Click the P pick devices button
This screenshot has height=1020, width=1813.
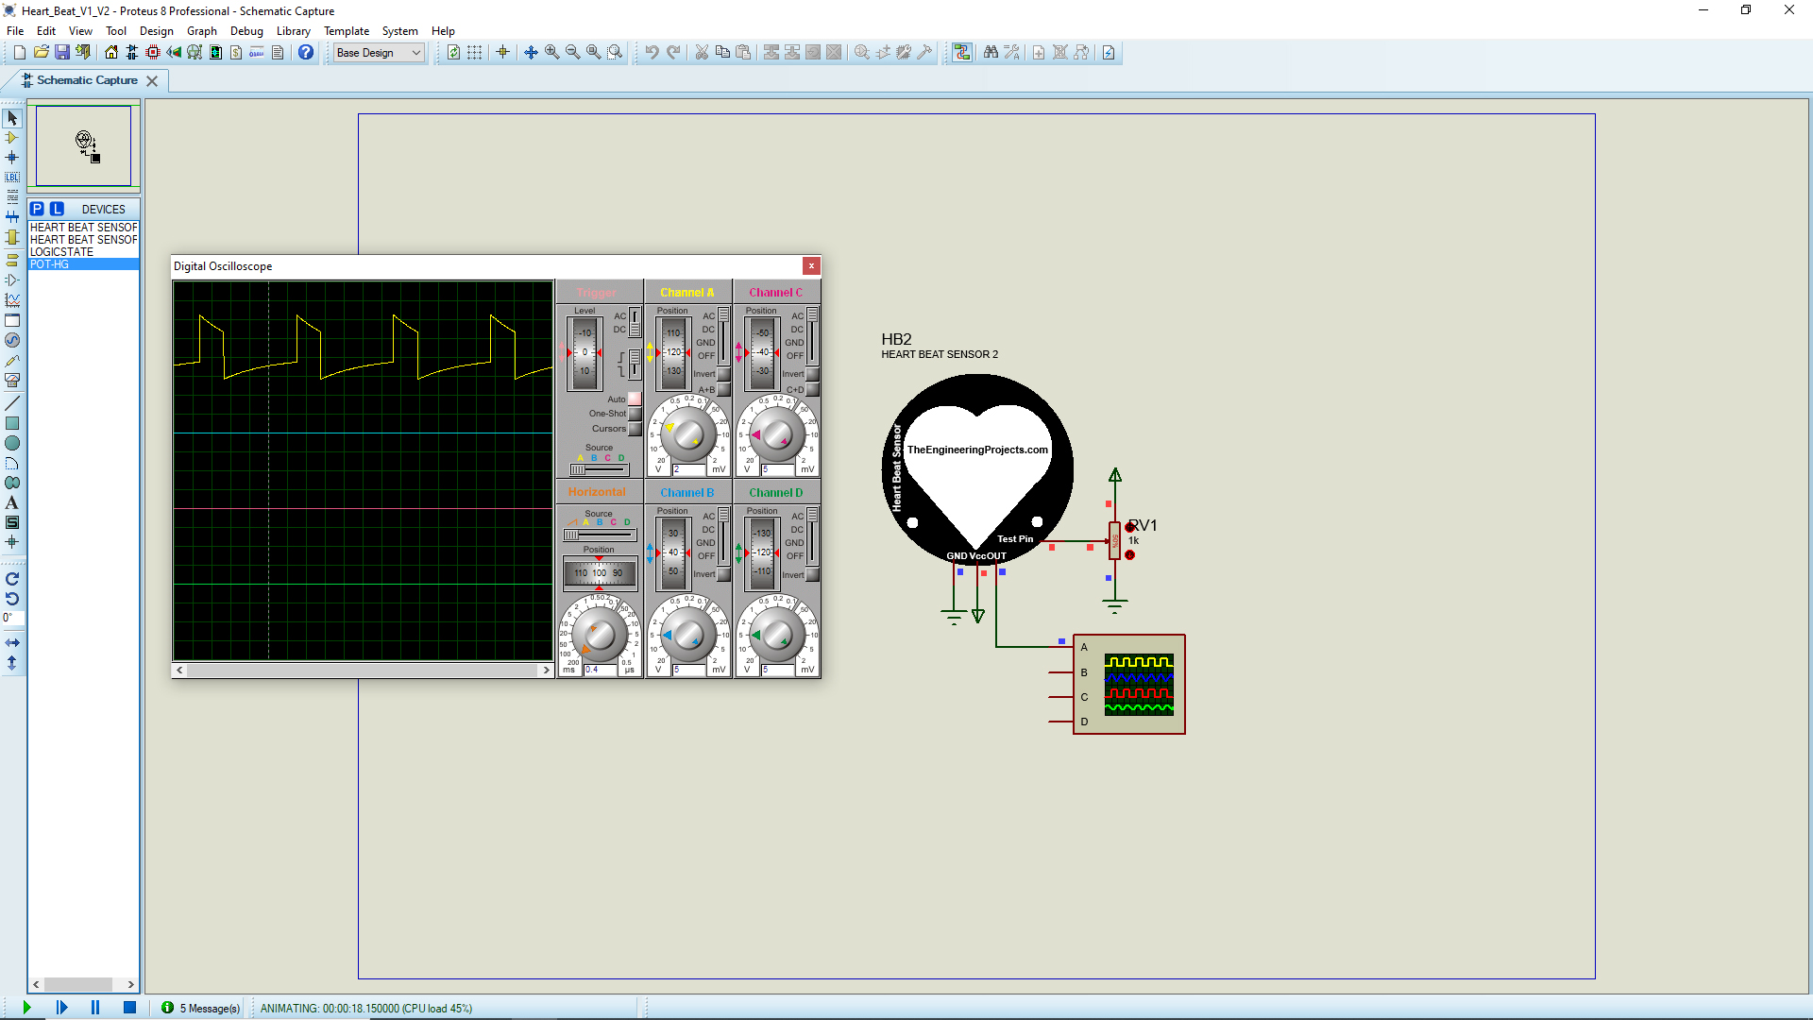37,209
